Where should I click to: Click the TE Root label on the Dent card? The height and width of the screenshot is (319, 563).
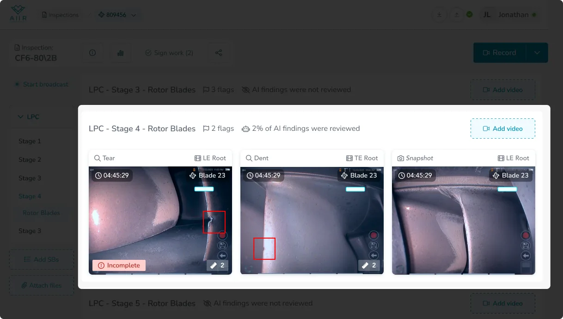(362, 158)
